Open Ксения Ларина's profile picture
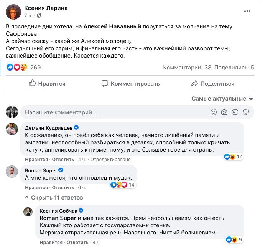This screenshot has height=246, width=260. pos(13,12)
